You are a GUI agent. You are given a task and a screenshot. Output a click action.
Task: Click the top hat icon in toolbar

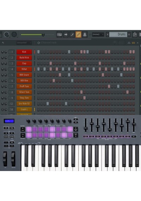(x=85, y=35)
